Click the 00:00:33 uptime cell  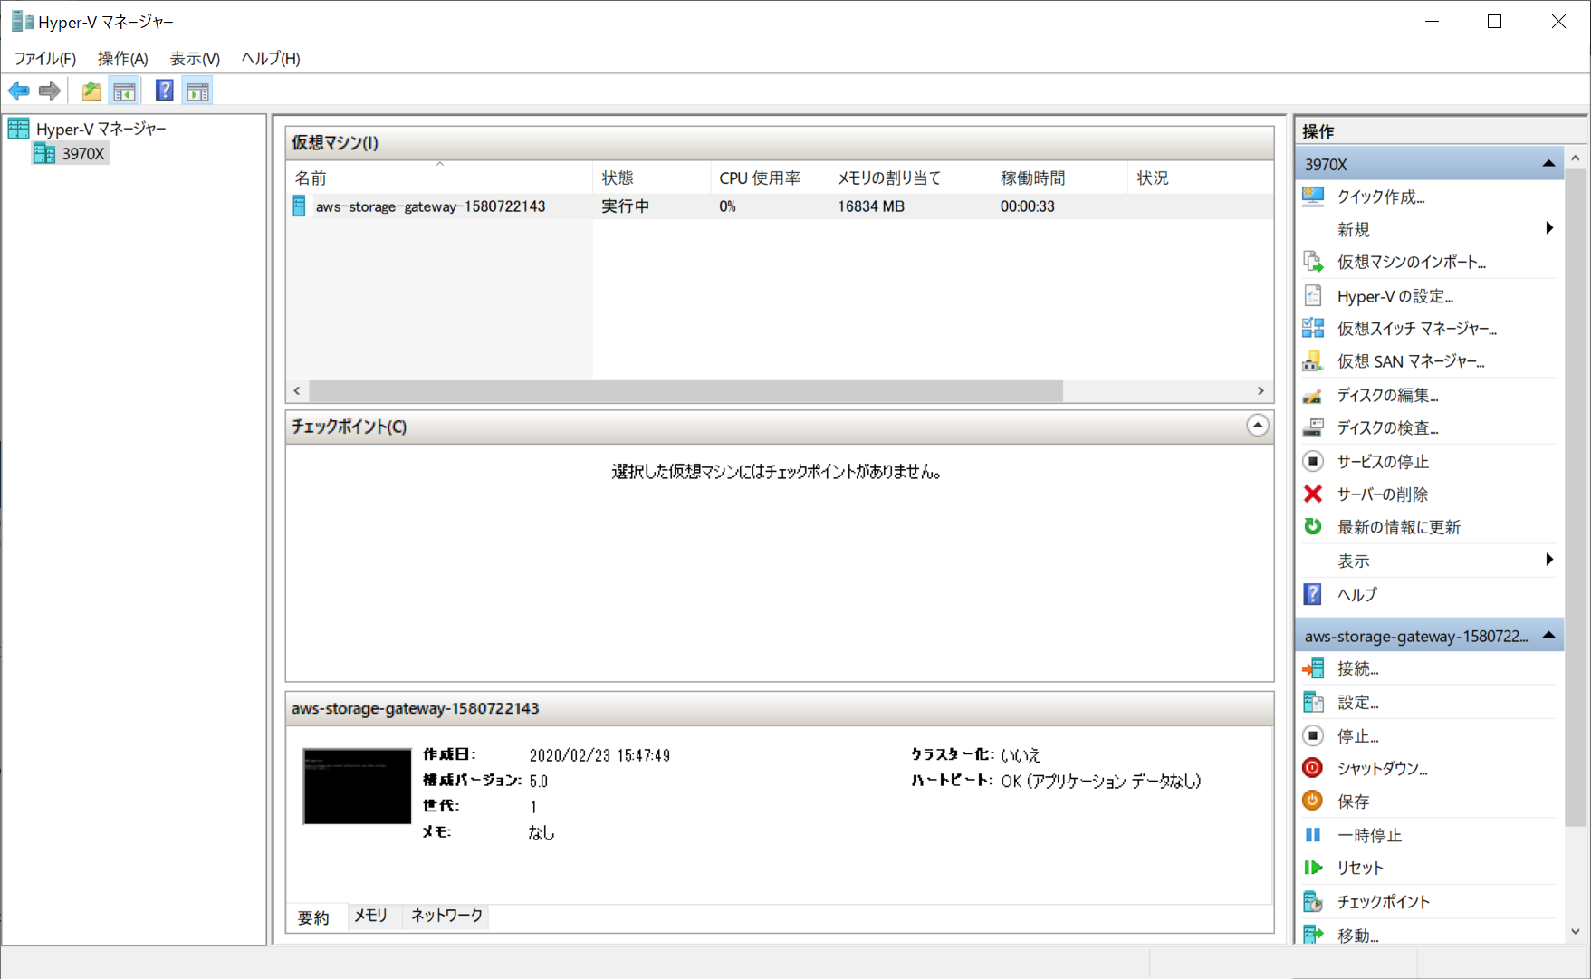(1028, 206)
